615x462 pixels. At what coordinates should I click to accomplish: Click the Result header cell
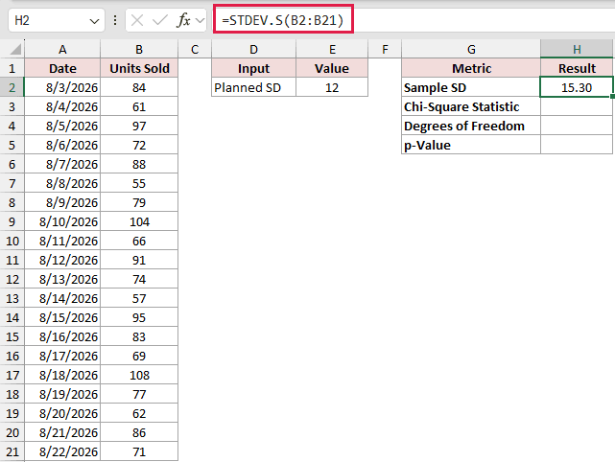577,68
